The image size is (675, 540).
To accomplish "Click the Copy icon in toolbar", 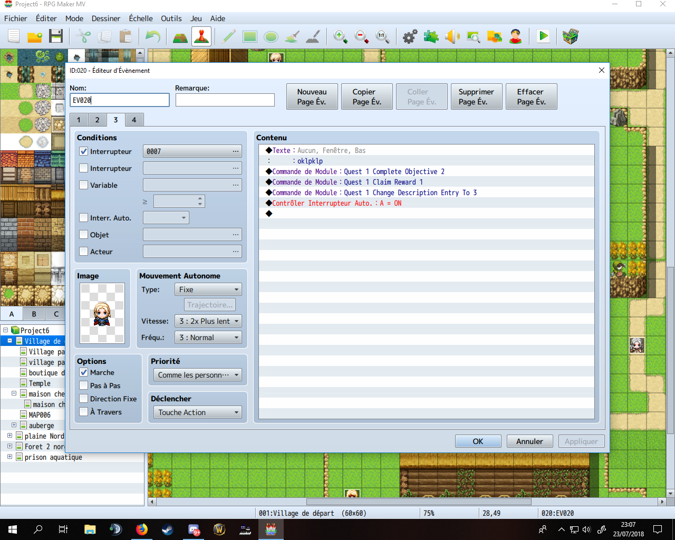I will (x=104, y=36).
